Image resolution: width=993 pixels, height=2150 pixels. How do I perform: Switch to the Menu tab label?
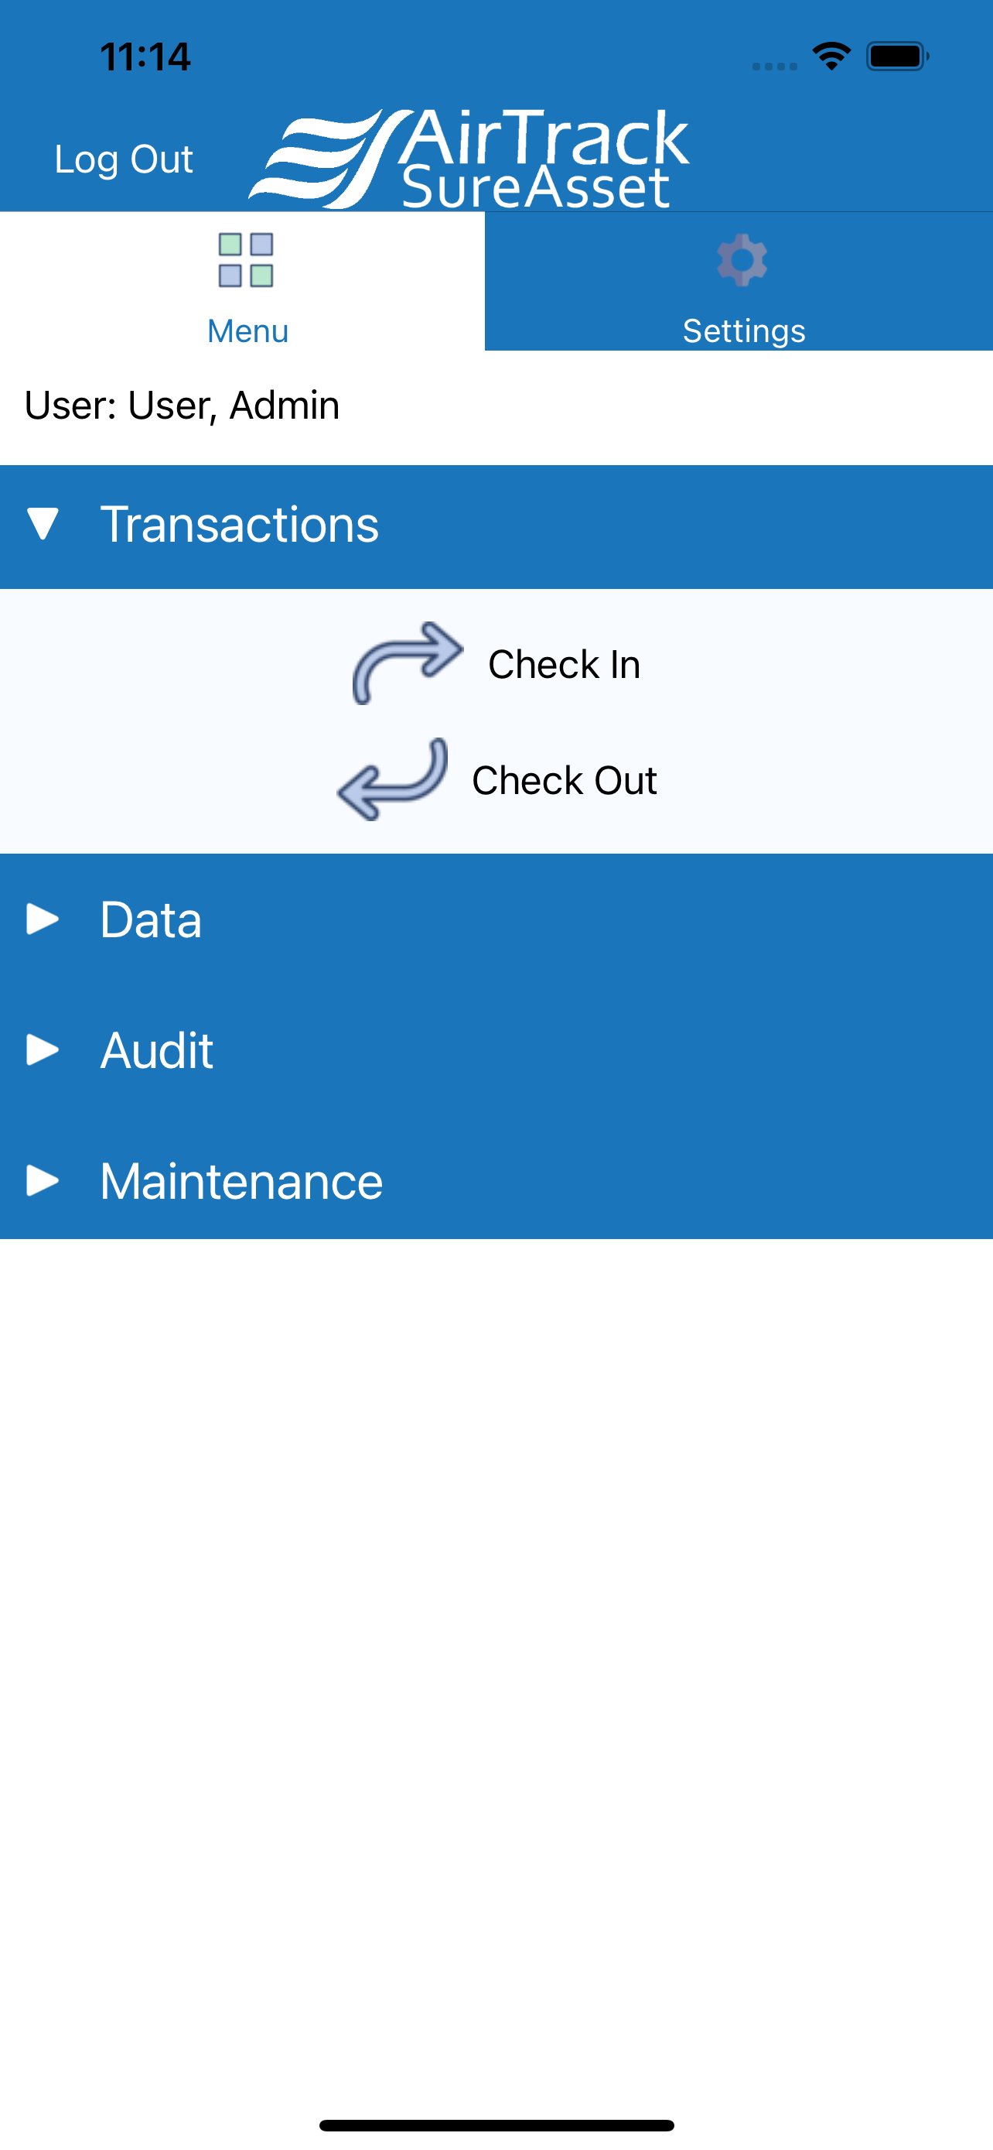[247, 331]
